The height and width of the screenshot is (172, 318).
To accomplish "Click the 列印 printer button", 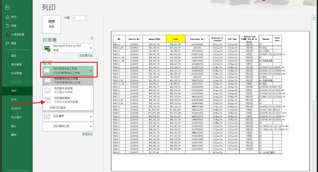I will coord(52,23).
